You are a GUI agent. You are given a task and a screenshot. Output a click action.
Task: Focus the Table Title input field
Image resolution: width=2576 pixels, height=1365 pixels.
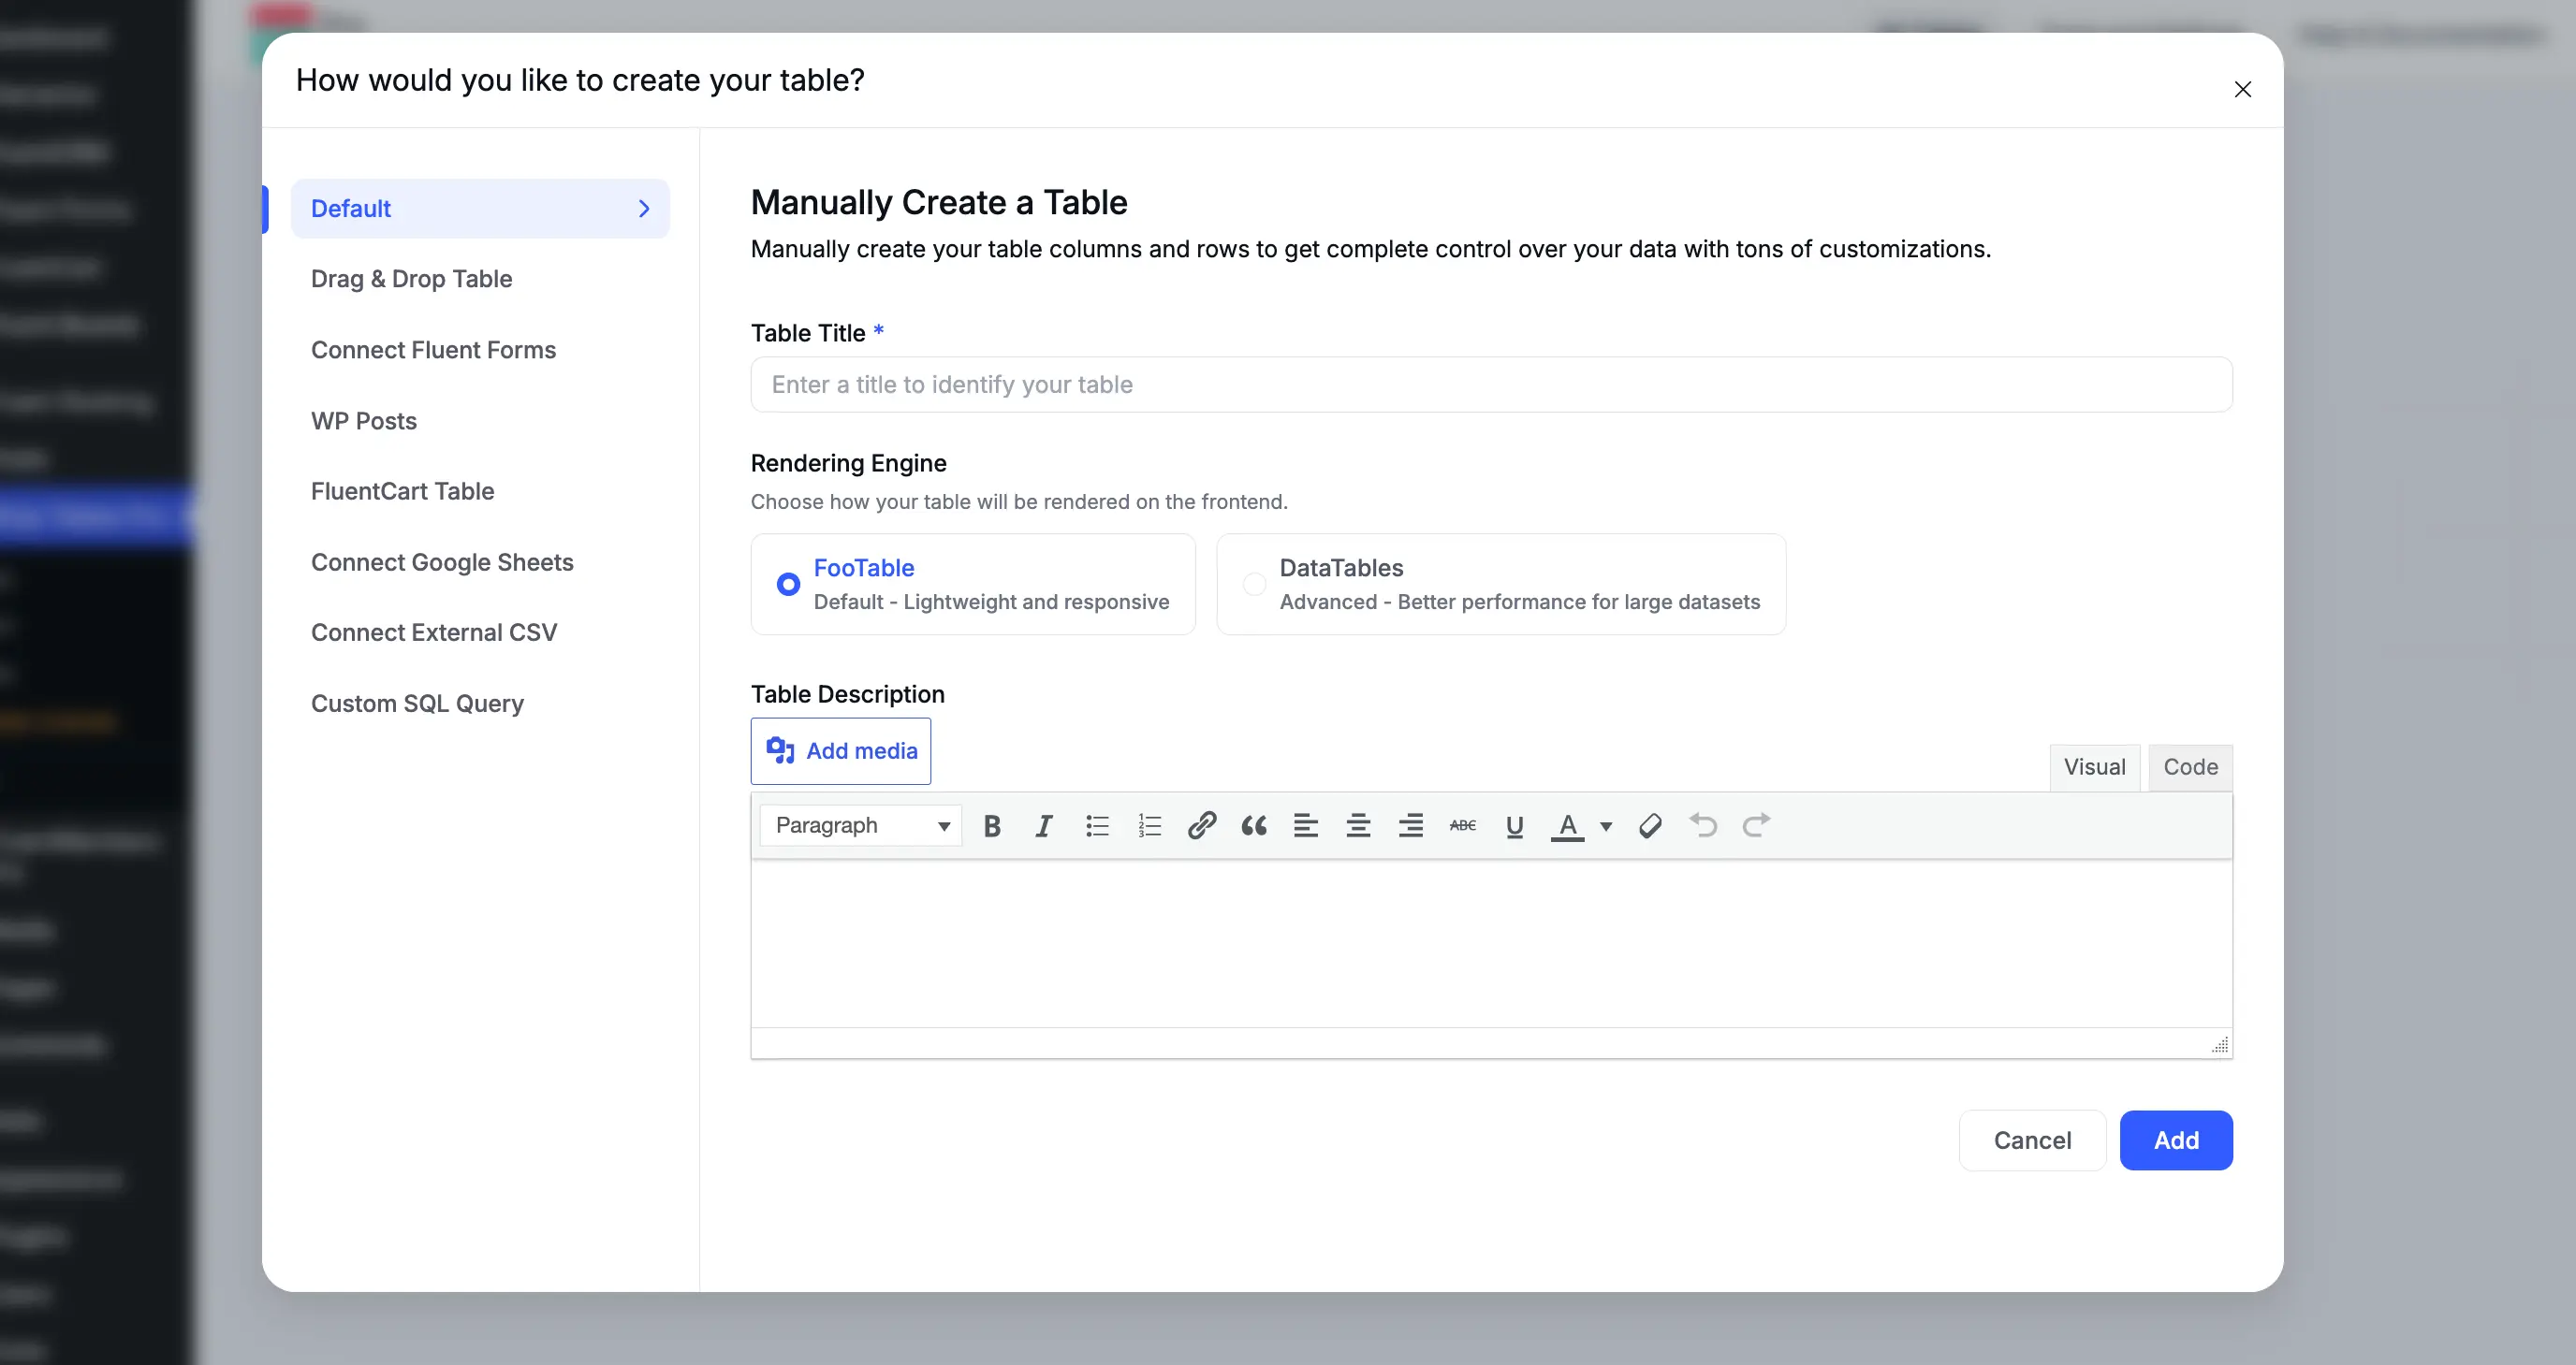1492,385
